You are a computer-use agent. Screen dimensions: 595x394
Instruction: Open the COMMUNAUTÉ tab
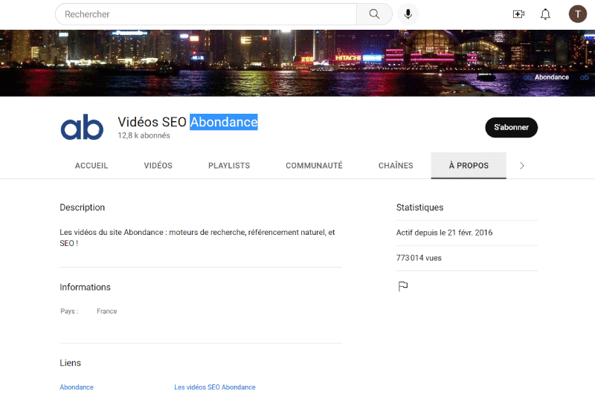click(x=314, y=166)
